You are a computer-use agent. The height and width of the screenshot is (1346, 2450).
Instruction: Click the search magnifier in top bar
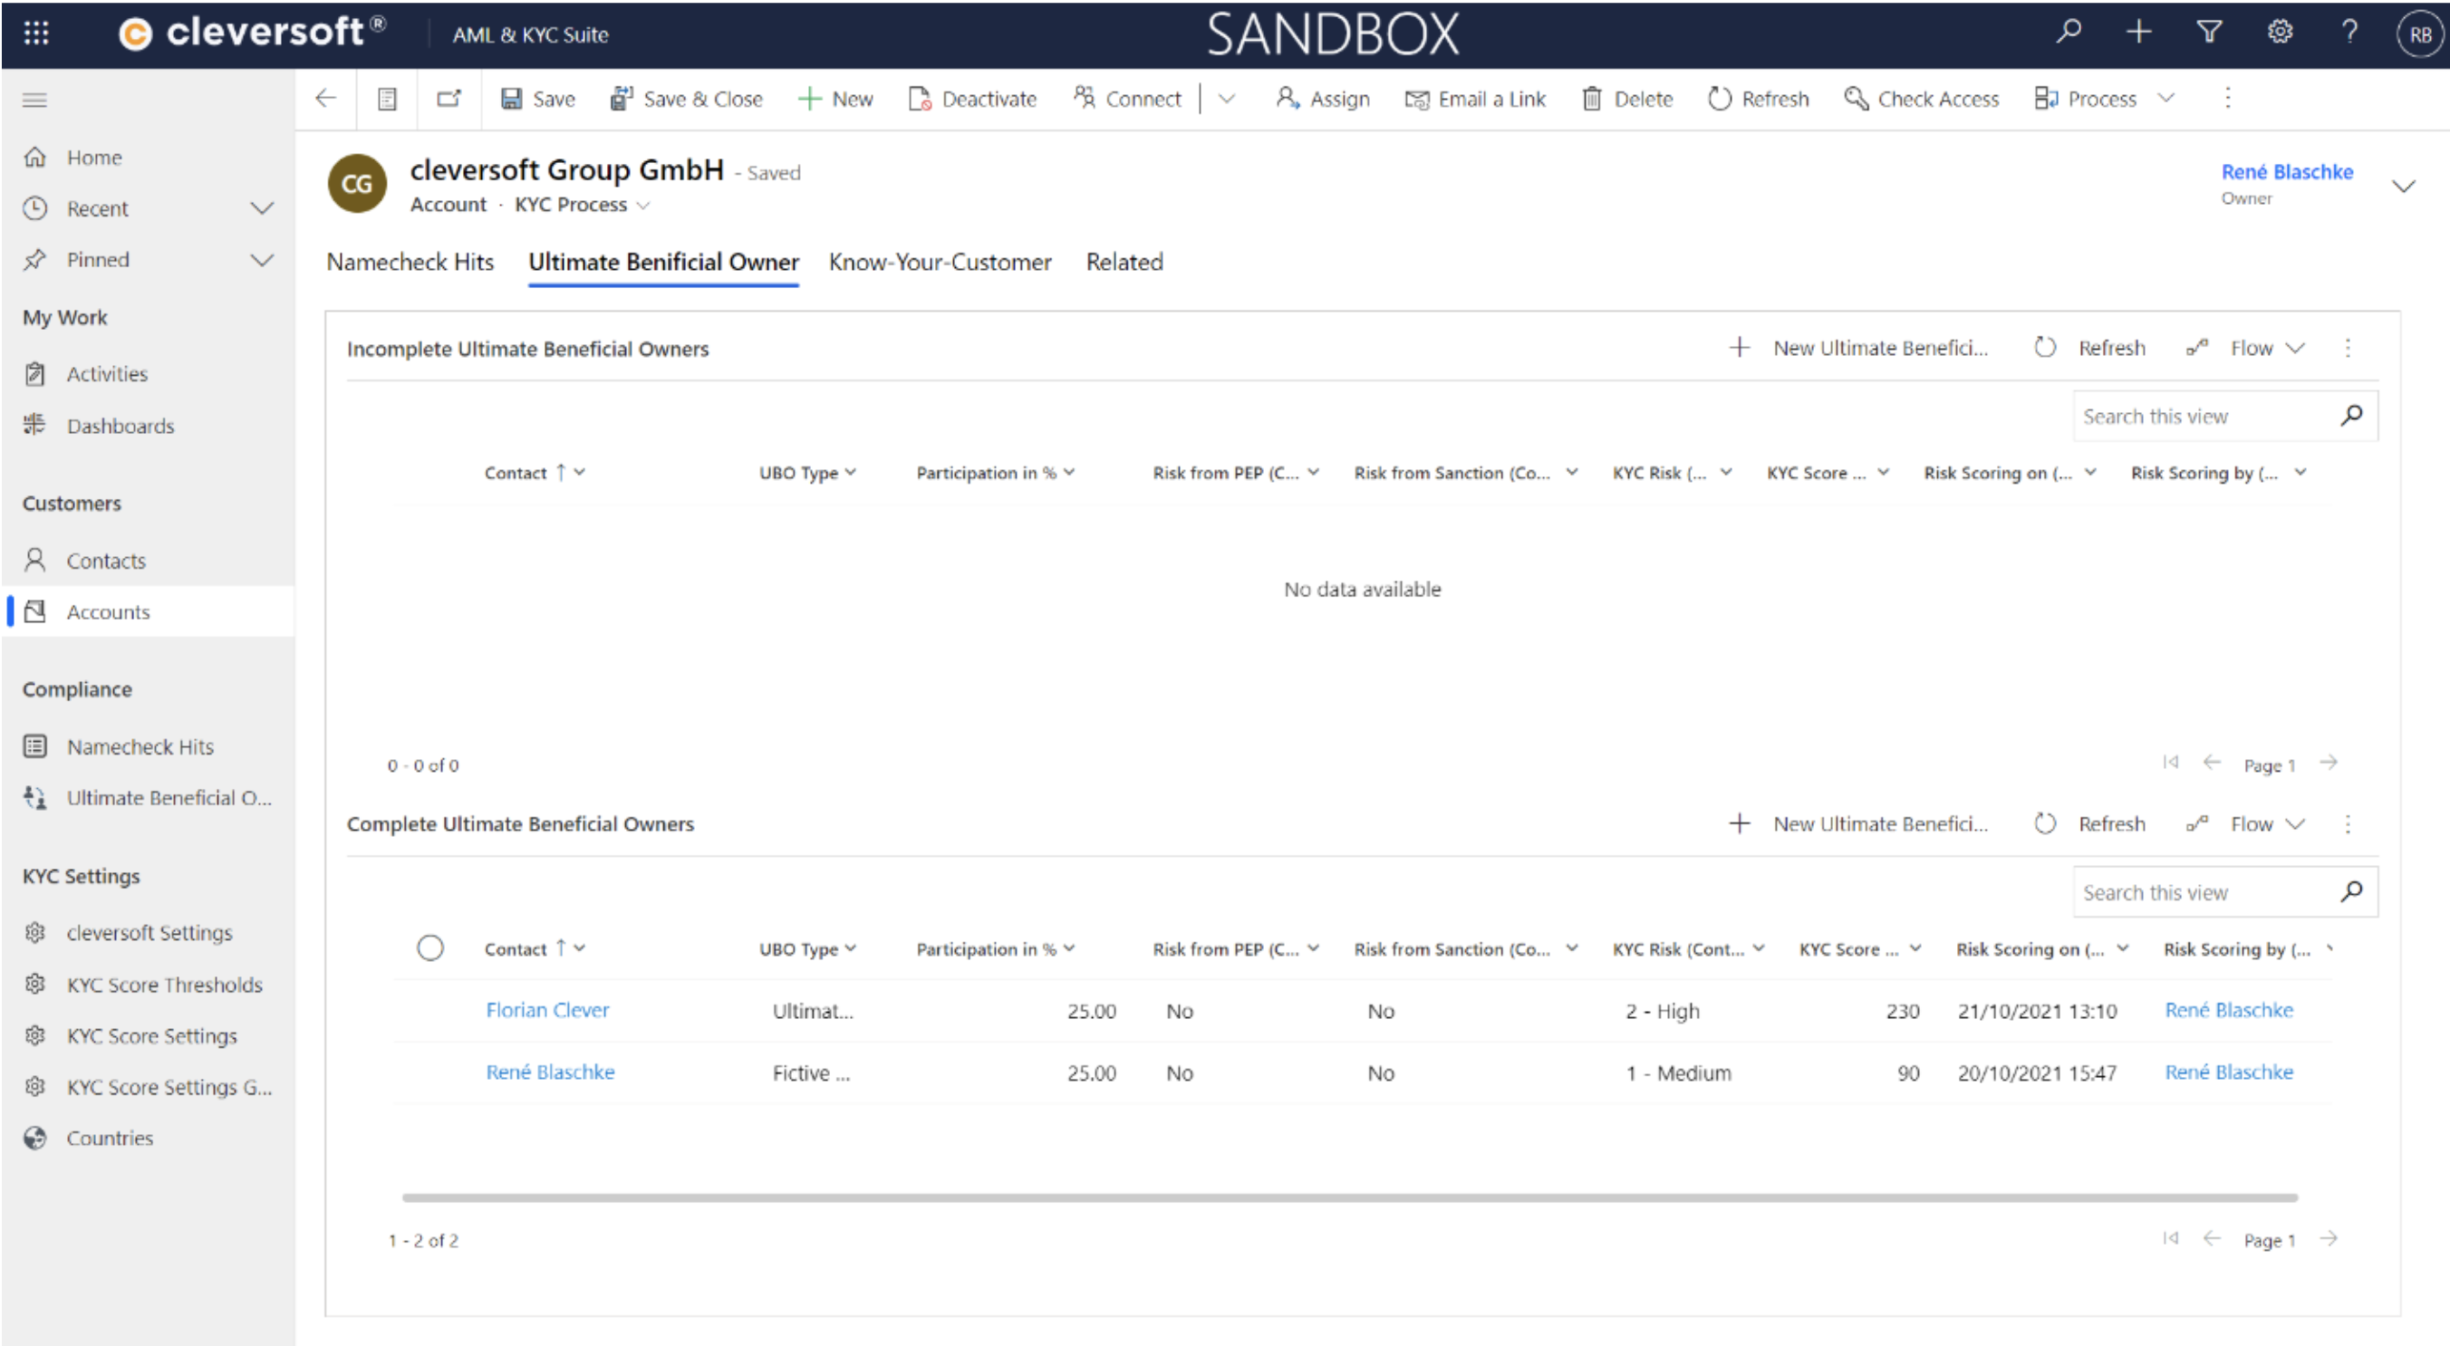click(2068, 33)
